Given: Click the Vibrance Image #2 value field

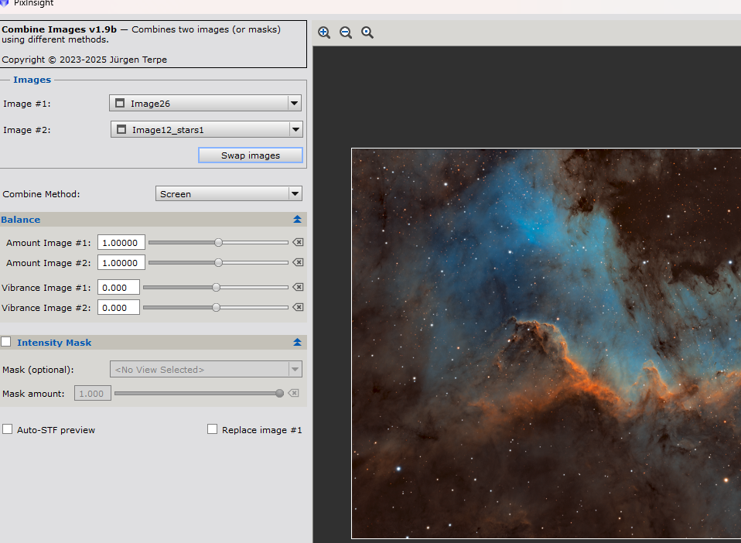Looking at the screenshot, I should [118, 308].
